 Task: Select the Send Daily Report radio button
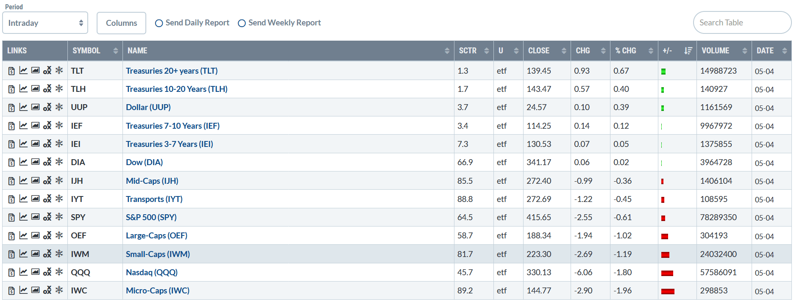[x=159, y=23]
